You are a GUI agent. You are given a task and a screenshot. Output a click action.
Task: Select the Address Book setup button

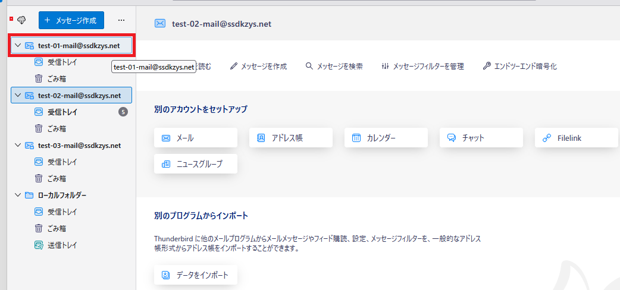(290, 138)
